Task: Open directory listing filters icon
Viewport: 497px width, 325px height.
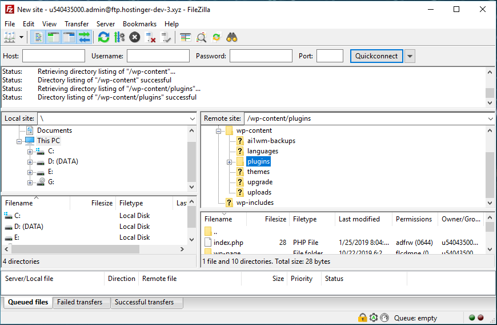Action: (186, 38)
